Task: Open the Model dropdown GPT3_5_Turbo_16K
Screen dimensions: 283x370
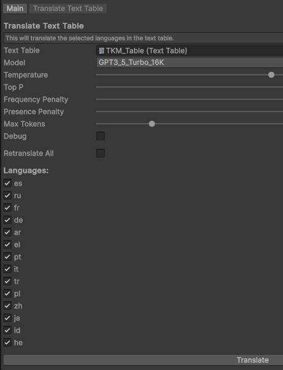Action: (189, 62)
